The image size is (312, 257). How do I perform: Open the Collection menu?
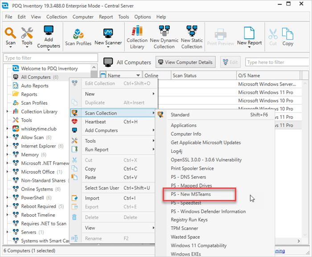[57, 17]
